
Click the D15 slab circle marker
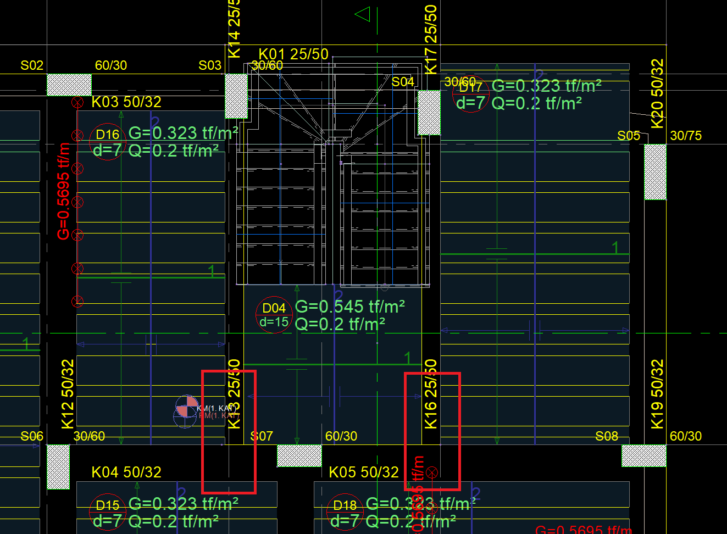(108, 512)
